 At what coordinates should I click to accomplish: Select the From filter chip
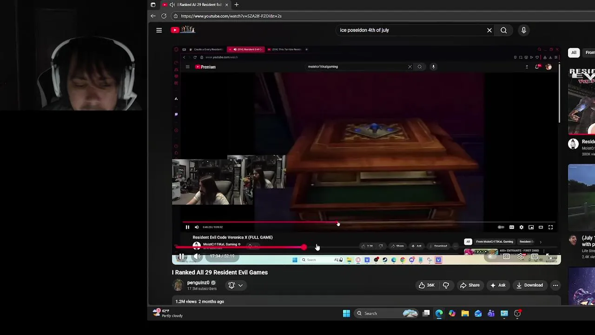coord(589,53)
